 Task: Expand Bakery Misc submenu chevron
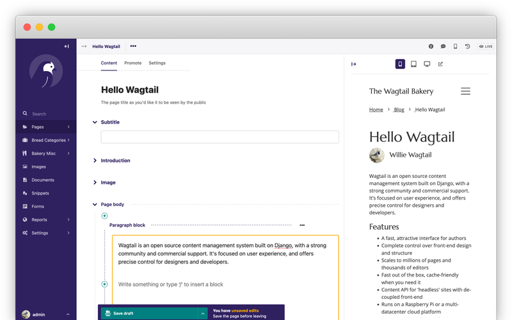click(x=68, y=153)
